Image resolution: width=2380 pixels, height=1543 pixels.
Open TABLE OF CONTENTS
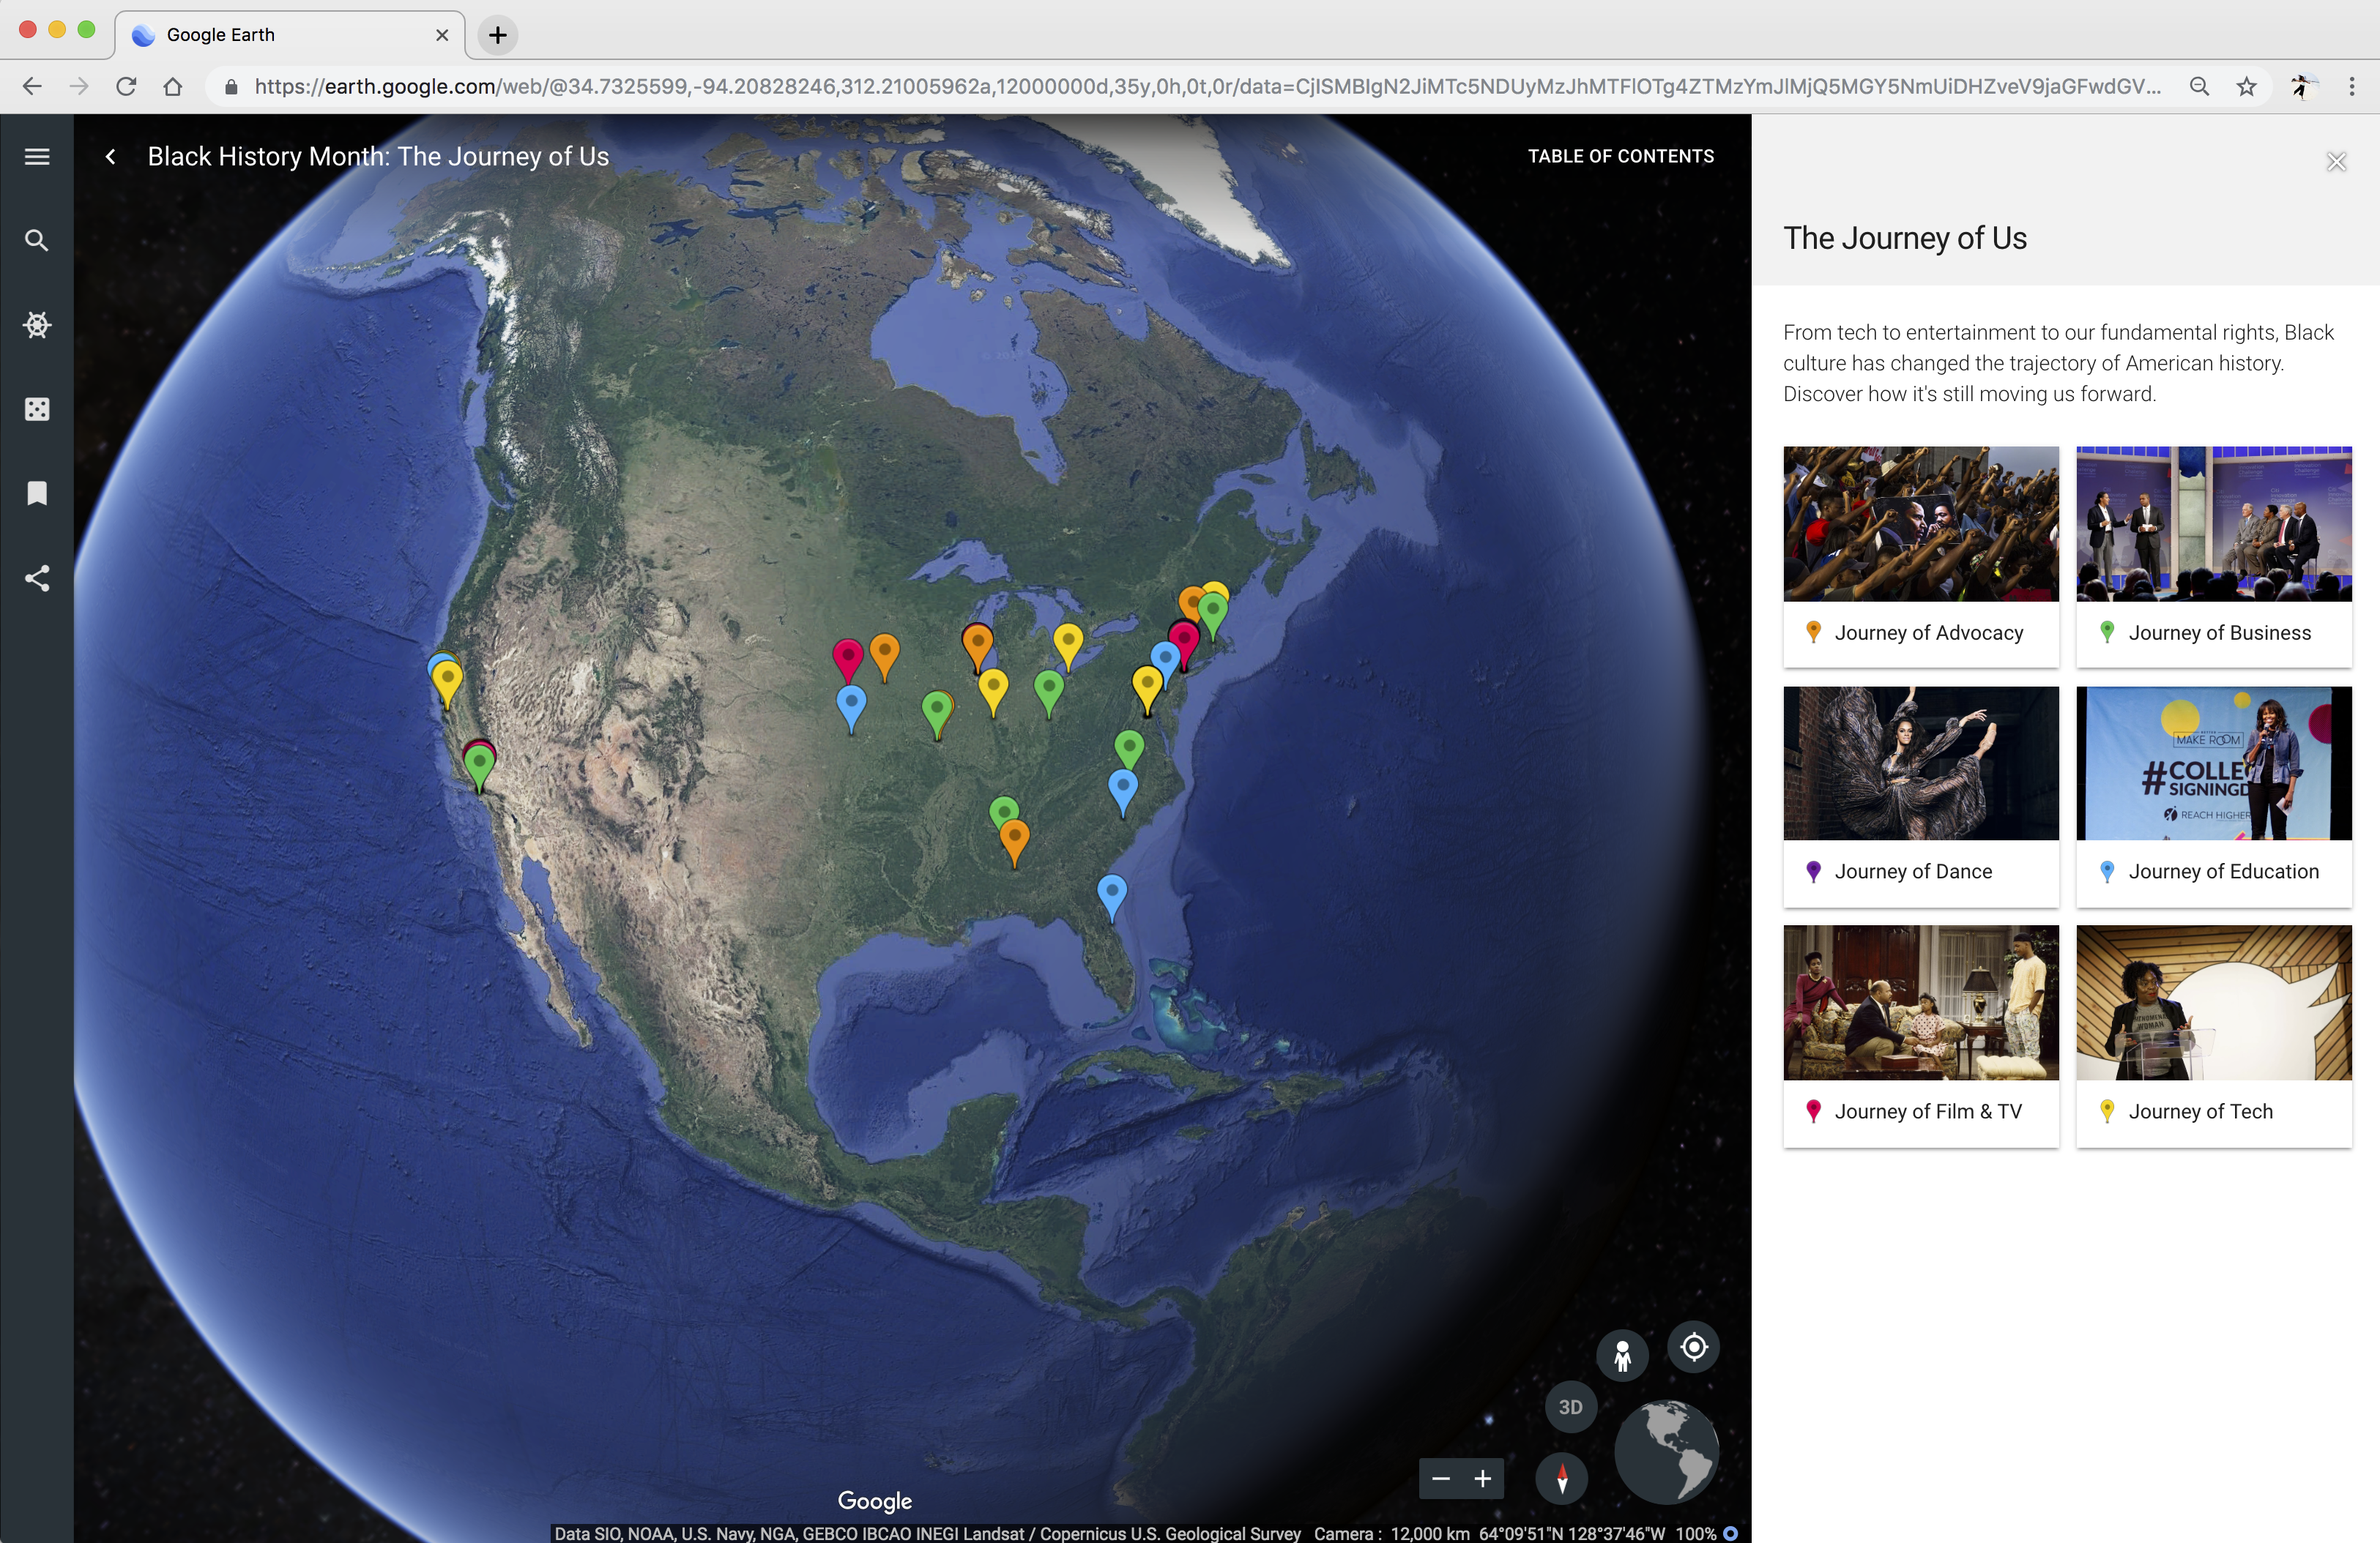tap(1620, 156)
